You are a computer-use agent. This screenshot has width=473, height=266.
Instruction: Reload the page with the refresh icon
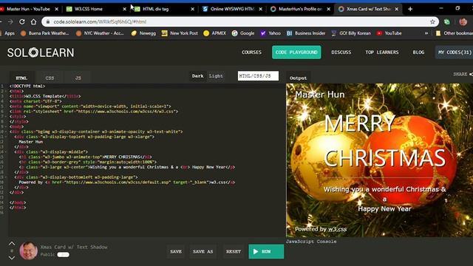(22, 21)
